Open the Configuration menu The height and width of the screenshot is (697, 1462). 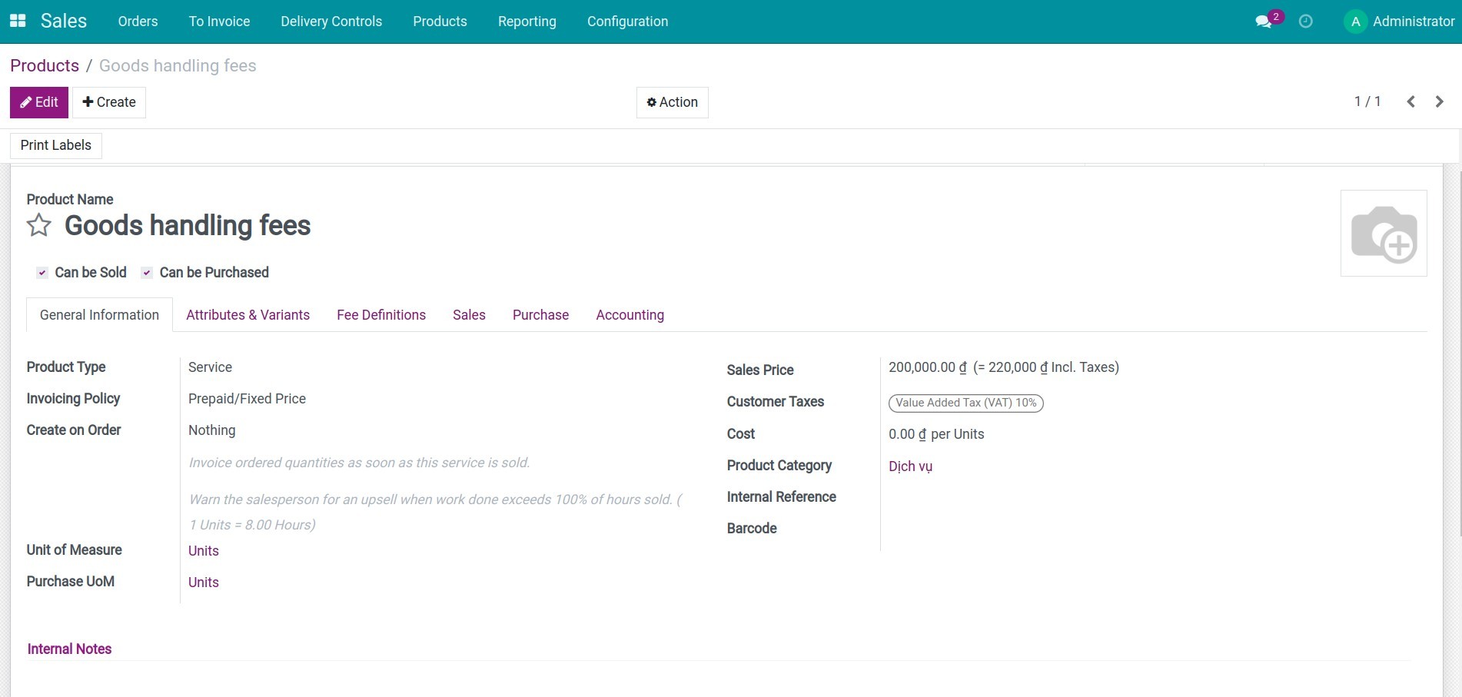click(627, 21)
